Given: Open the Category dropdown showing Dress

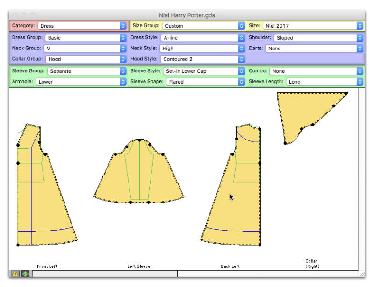Looking at the screenshot, I should [81, 26].
